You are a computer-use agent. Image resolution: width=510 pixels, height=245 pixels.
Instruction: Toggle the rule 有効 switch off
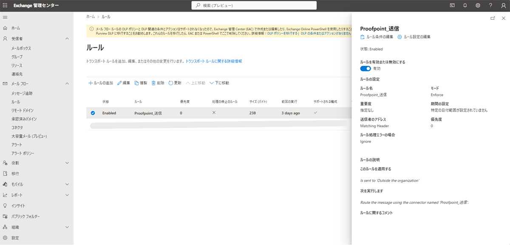tap(365, 68)
